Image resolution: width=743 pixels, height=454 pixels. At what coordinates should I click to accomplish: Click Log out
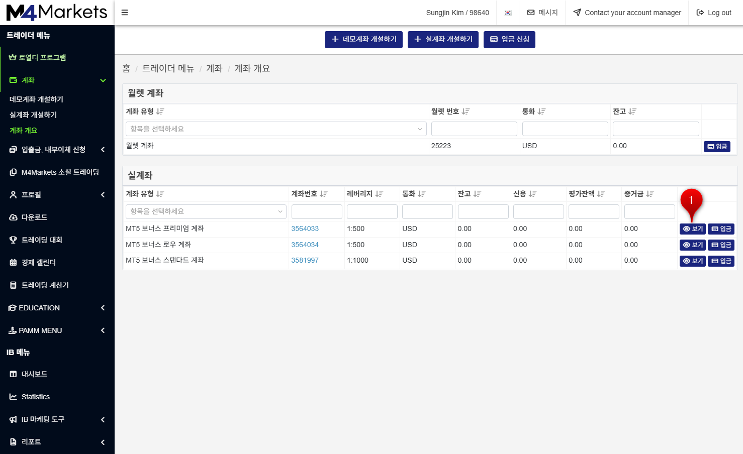(x=714, y=13)
